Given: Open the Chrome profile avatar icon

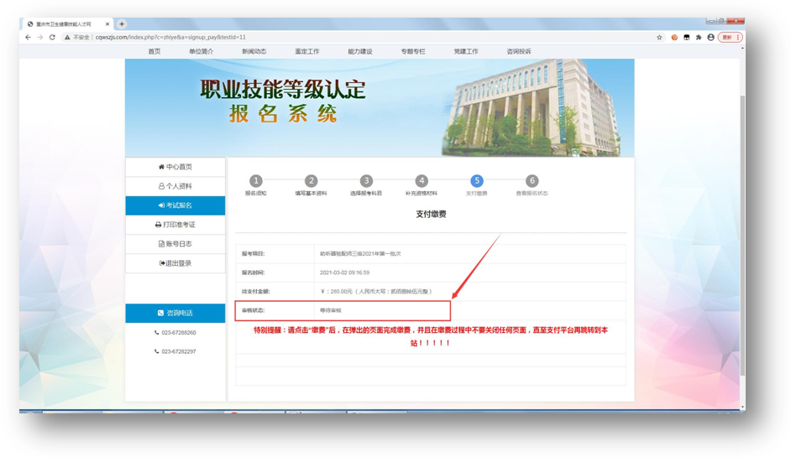Looking at the screenshot, I should (710, 38).
